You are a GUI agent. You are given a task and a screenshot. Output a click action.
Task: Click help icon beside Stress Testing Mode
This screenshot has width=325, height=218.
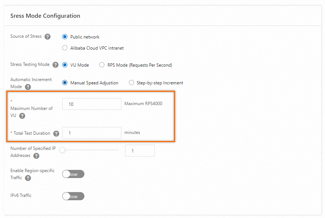tap(56, 65)
